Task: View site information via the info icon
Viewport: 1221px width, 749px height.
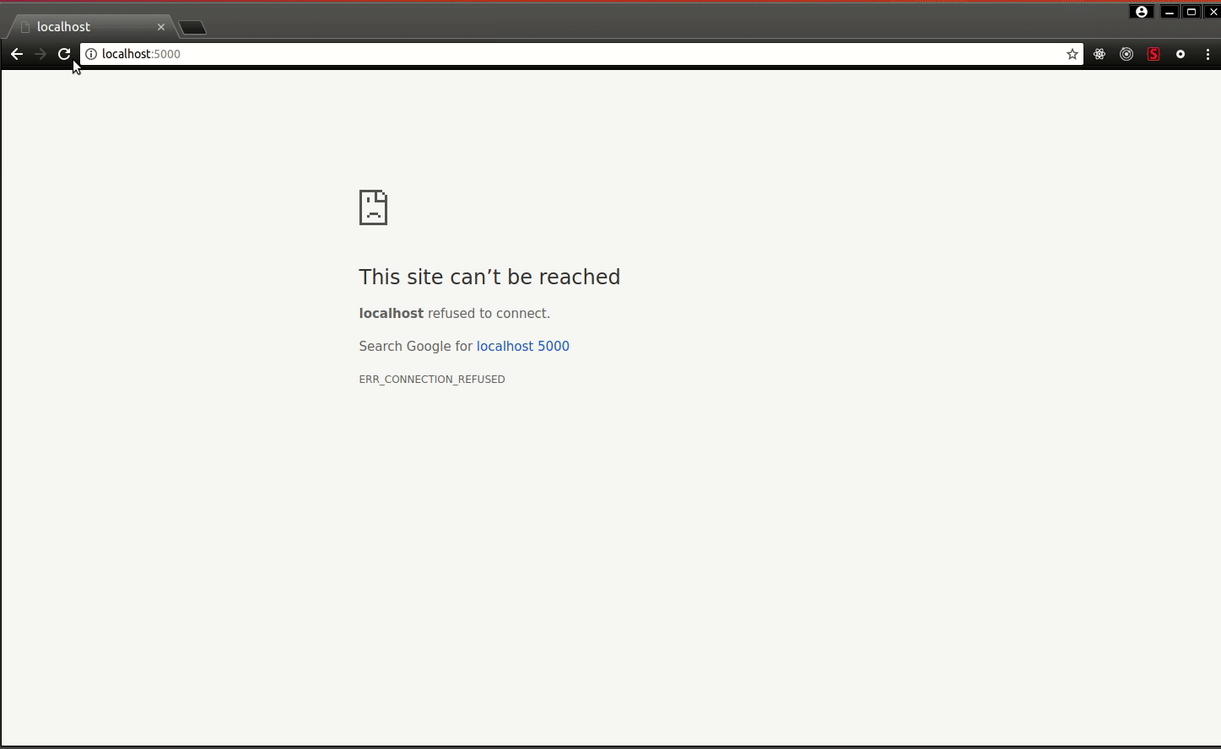Action: click(x=90, y=54)
